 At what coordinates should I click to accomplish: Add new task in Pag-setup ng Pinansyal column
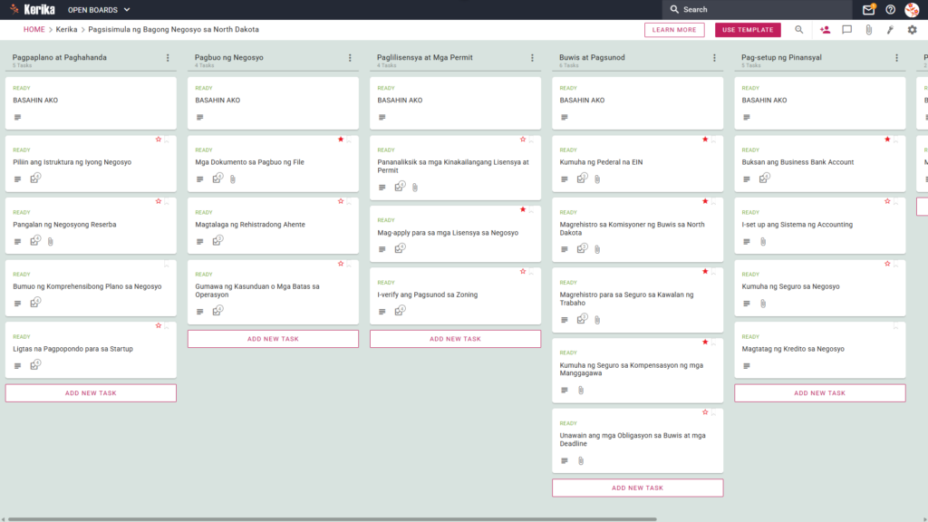tap(819, 393)
